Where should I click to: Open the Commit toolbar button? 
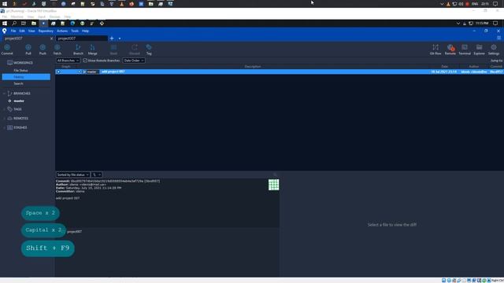click(7, 50)
